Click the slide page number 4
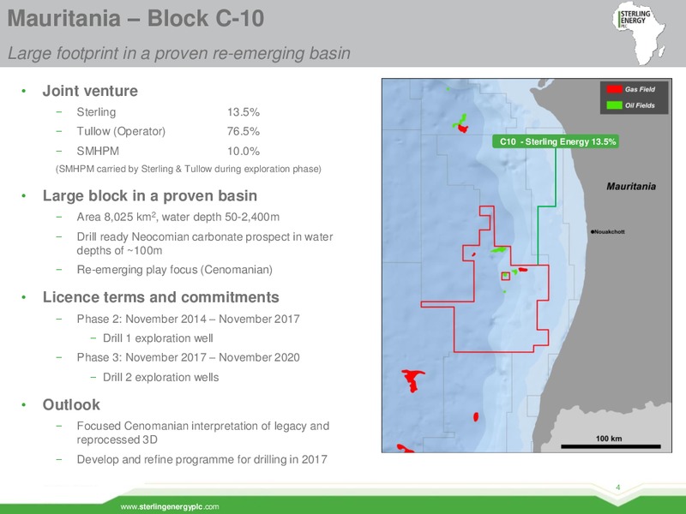The height and width of the screenshot is (514, 686). click(617, 487)
